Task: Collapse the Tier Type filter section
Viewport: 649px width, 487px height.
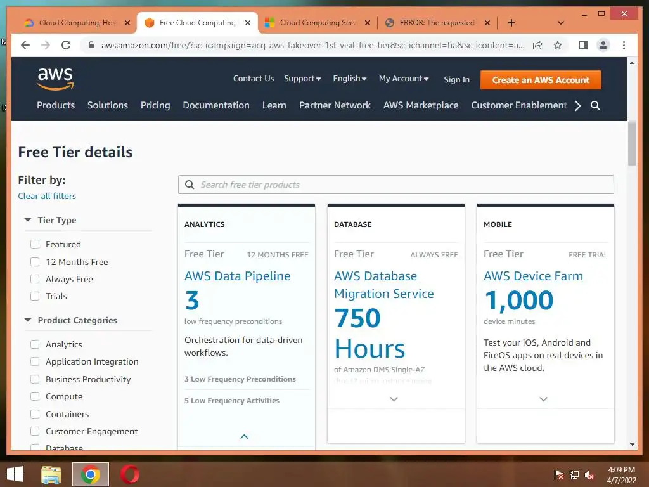Action: (x=28, y=220)
